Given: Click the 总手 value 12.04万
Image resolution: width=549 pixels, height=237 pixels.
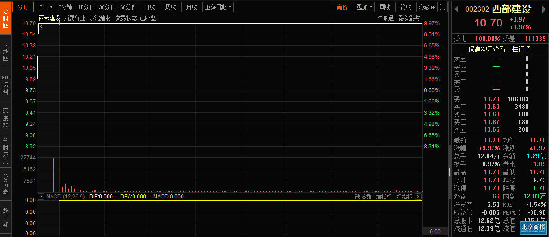Looking at the screenshot, I should click(489, 156).
